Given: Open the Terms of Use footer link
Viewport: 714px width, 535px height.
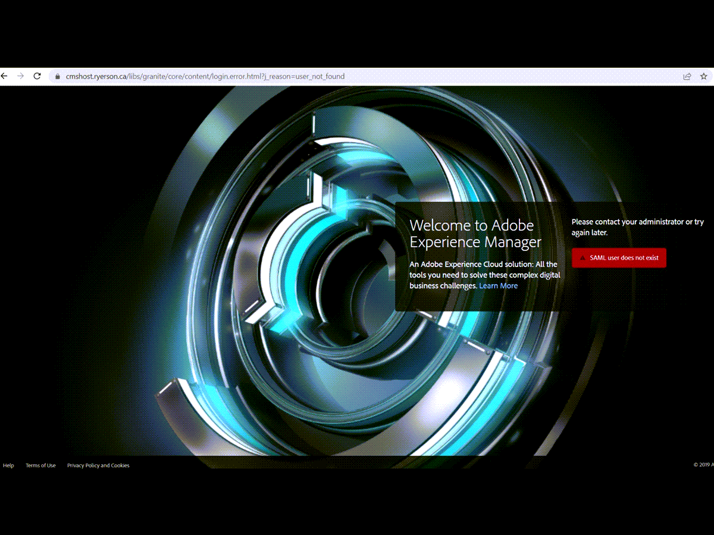Looking at the screenshot, I should (x=40, y=465).
